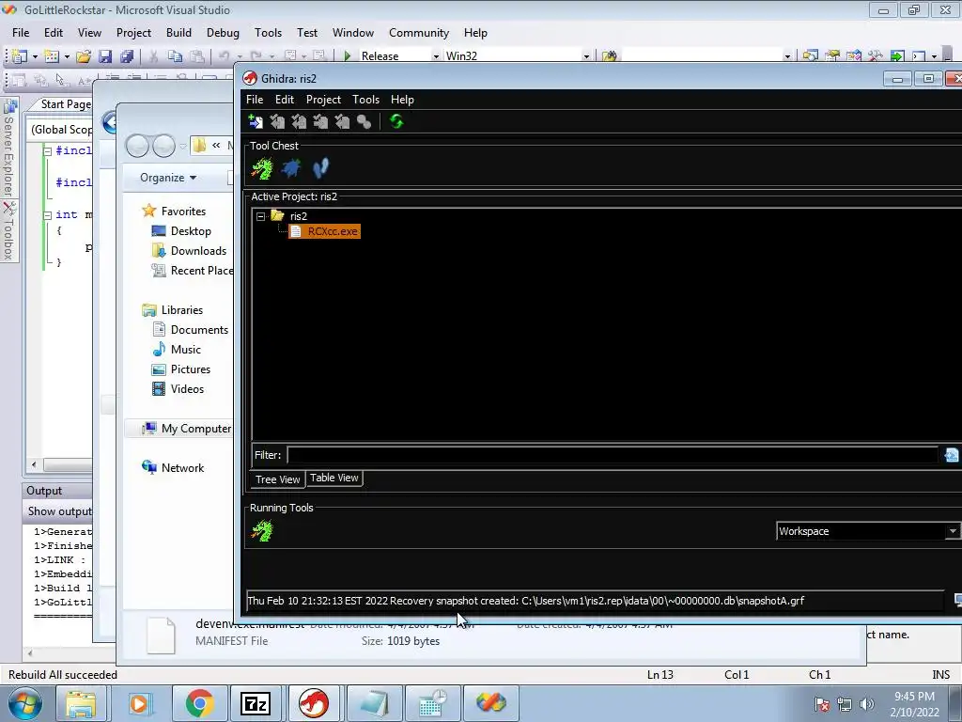Open Toolbox wrench icon in Visual Studio toolbar
Screen dimensions: 962x722
click(876, 55)
